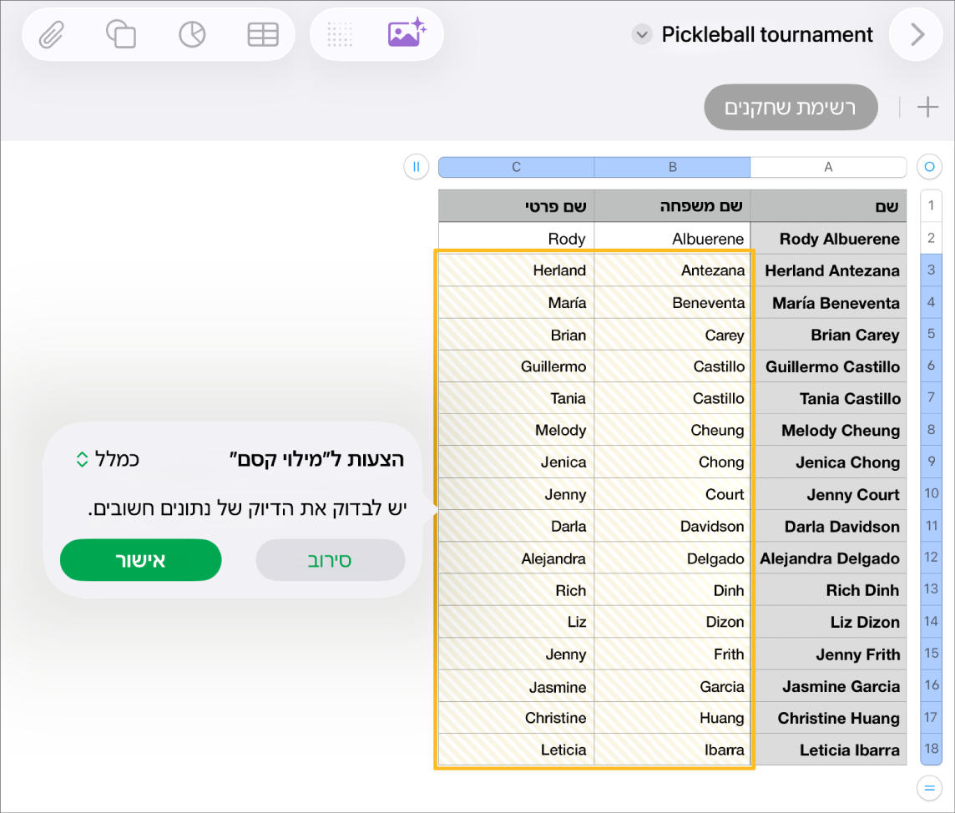The image size is (955, 813).
Task: Click the right chevron toolbar button
Action: (916, 35)
